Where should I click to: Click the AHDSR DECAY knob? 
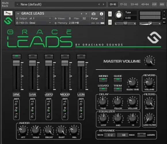(49, 130)
